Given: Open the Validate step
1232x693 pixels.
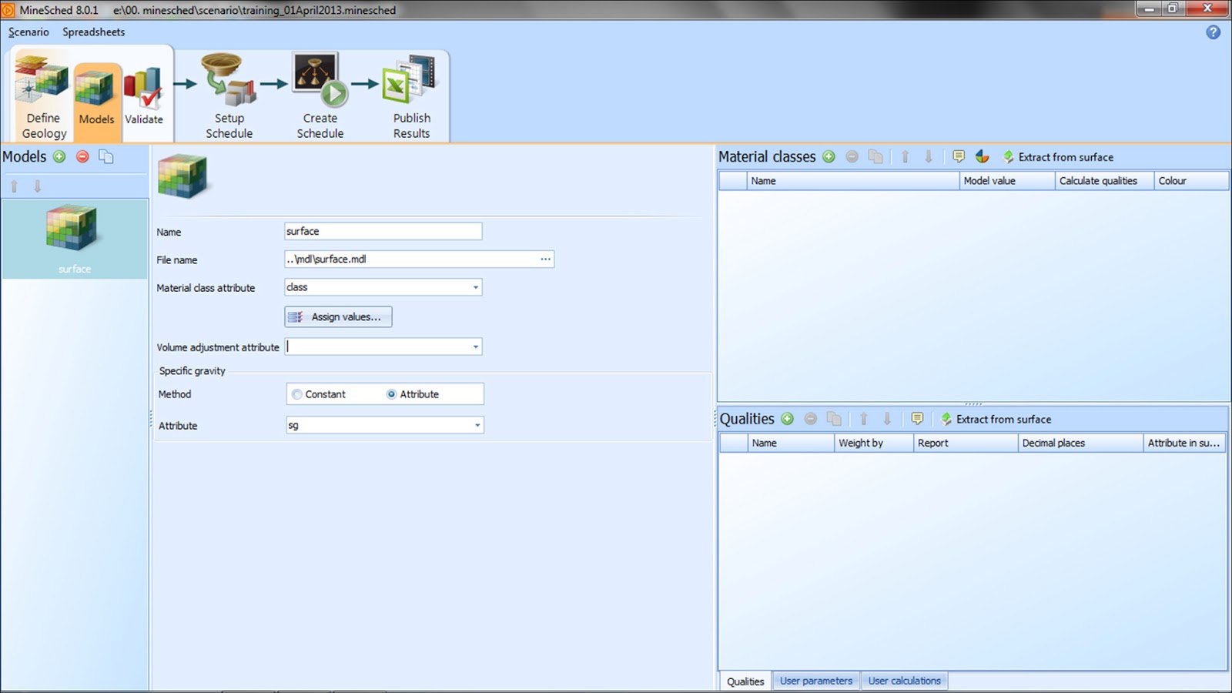Looking at the screenshot, I should [x=145, y=92].
